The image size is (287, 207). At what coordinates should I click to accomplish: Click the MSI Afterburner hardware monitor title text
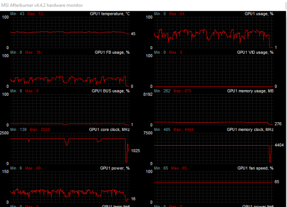[42, 5]
